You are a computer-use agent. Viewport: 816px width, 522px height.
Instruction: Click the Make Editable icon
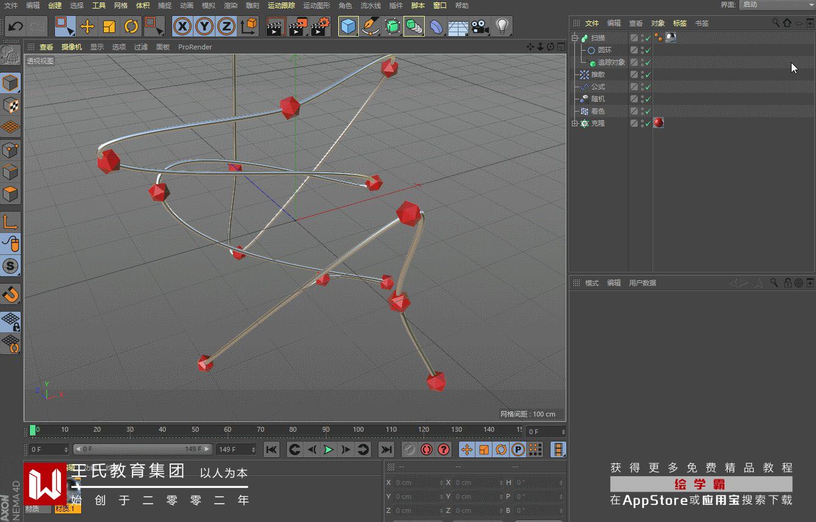click(x=10, y=56)
